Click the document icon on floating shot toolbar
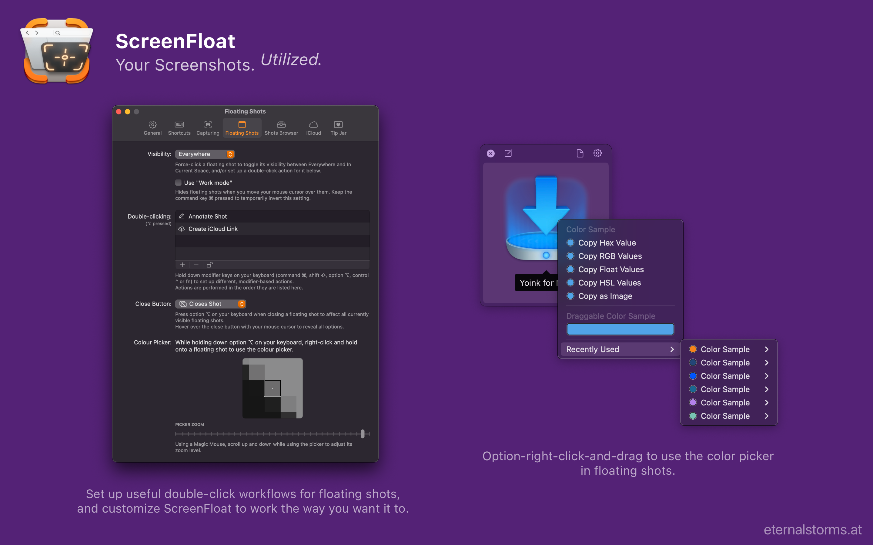Screen dimensions: 873x545 tap(580, 154)
